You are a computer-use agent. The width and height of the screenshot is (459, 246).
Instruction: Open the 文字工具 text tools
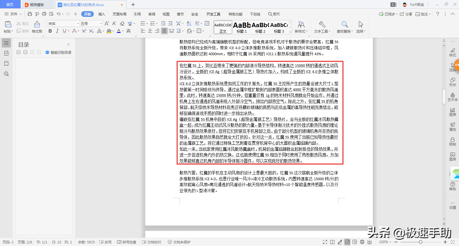(322, 27)
